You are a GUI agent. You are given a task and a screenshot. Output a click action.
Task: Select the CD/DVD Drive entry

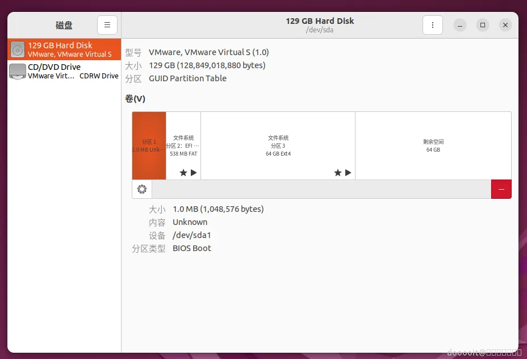[x=64, y=71]
